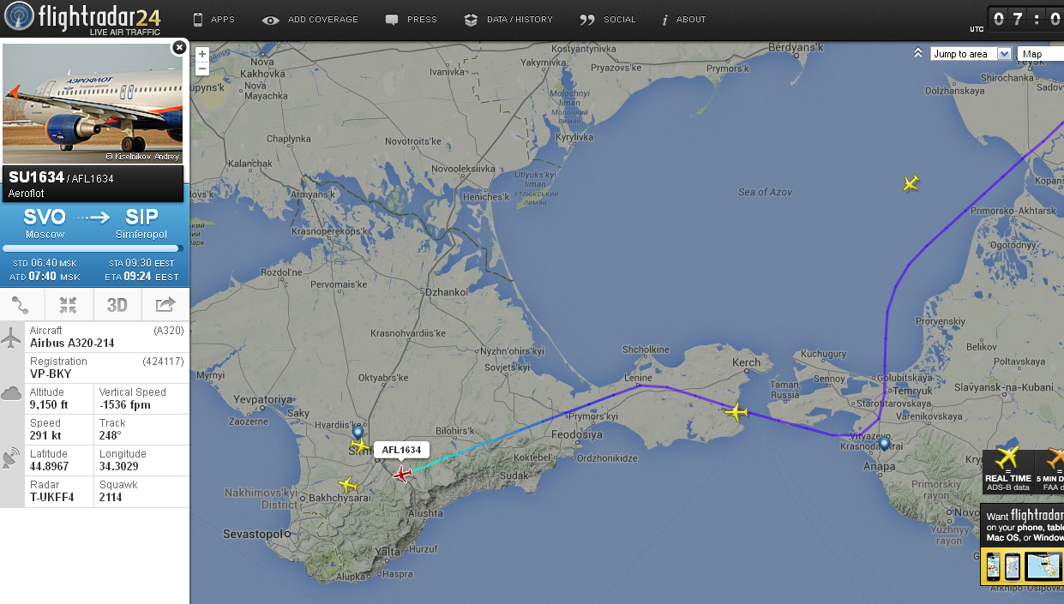Open the ADD COVERAGE menu item

(310, 20)
